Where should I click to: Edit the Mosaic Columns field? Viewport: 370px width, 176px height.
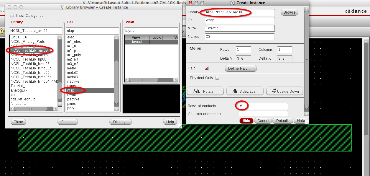(285, 50)
